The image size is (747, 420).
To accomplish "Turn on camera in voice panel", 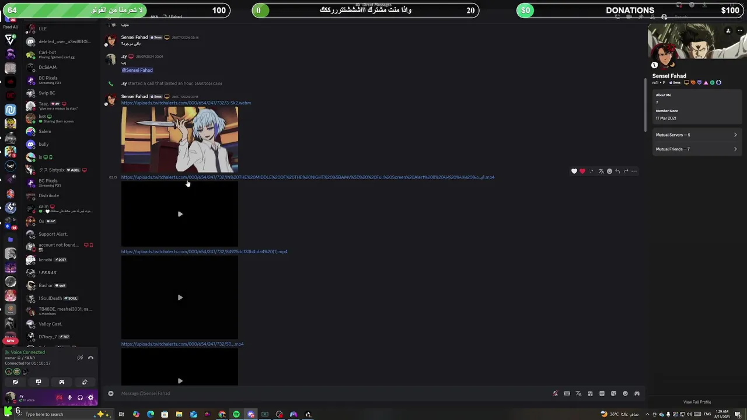I will [x=15, y=382].
